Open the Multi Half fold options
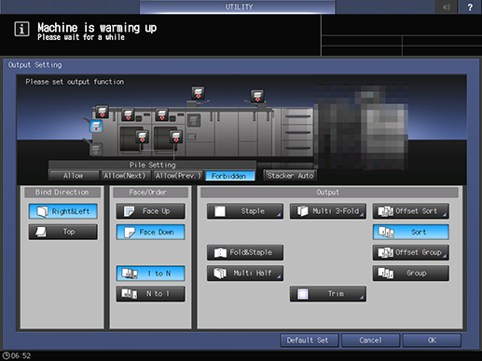Image resolution: width=482 pixels, height=361 pixels. (x=245, y=274)
